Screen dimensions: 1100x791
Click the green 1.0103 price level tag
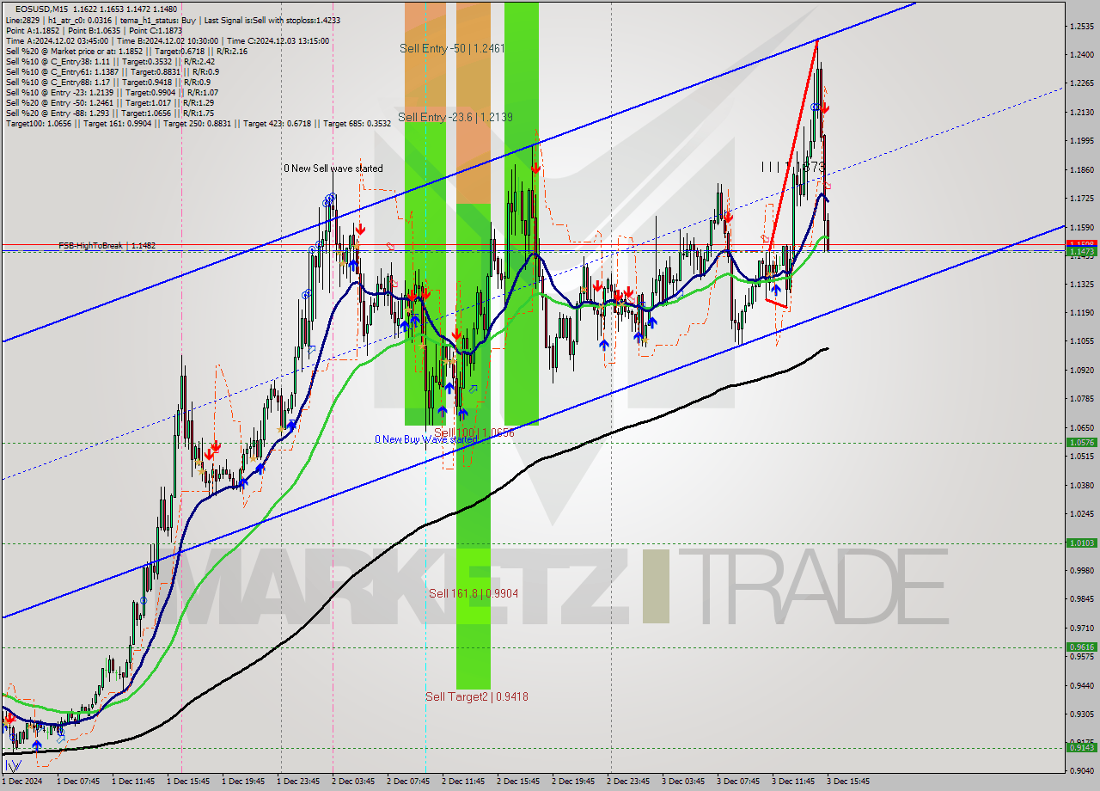[1081, 543]
